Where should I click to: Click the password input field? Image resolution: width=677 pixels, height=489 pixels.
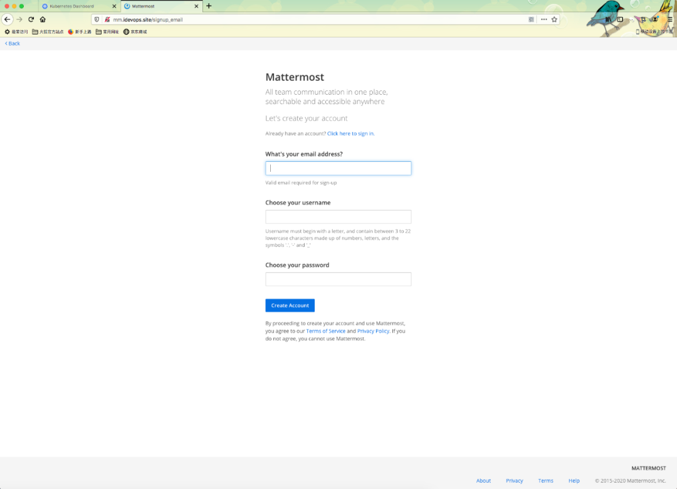(x=338, y=279)
